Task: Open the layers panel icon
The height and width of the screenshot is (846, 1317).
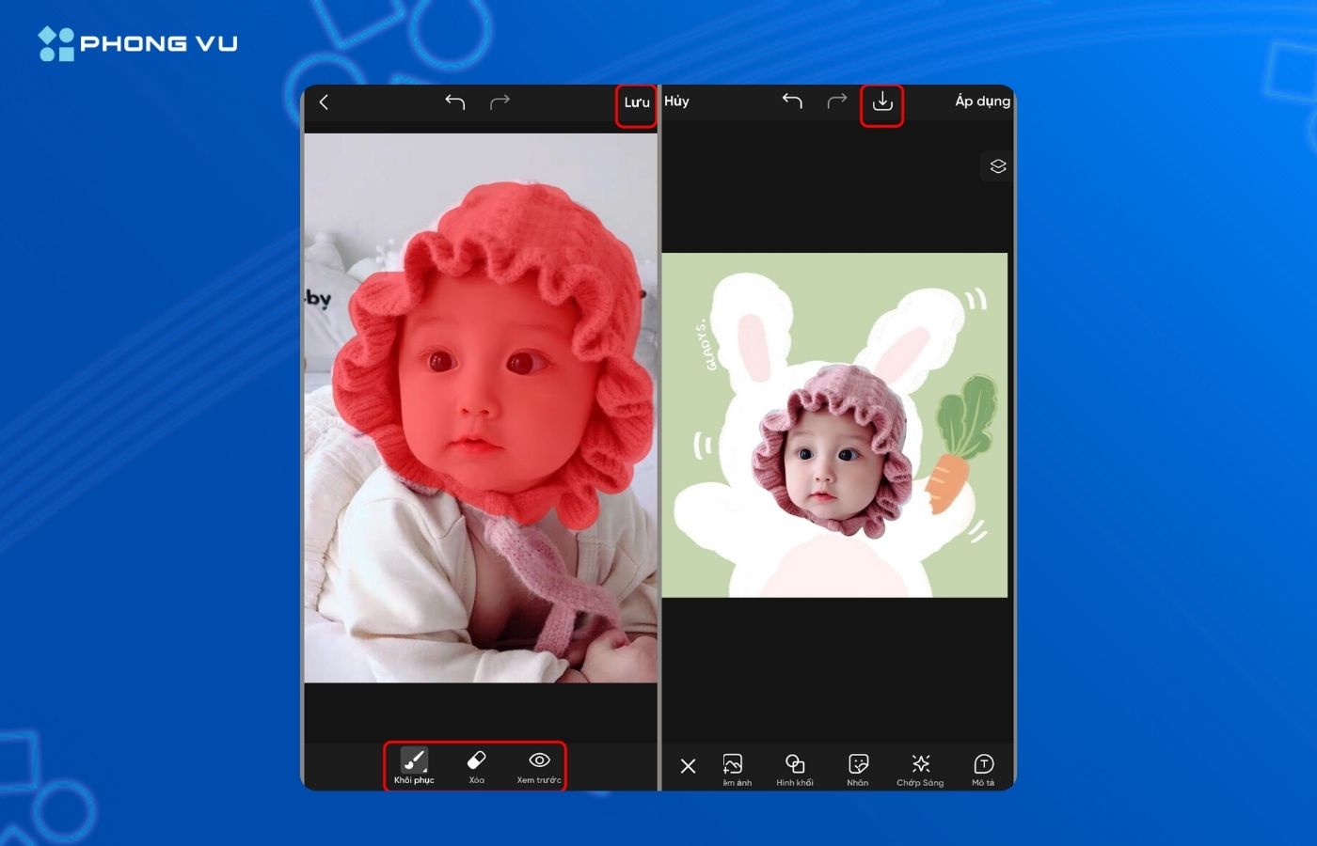Action: 998,166
